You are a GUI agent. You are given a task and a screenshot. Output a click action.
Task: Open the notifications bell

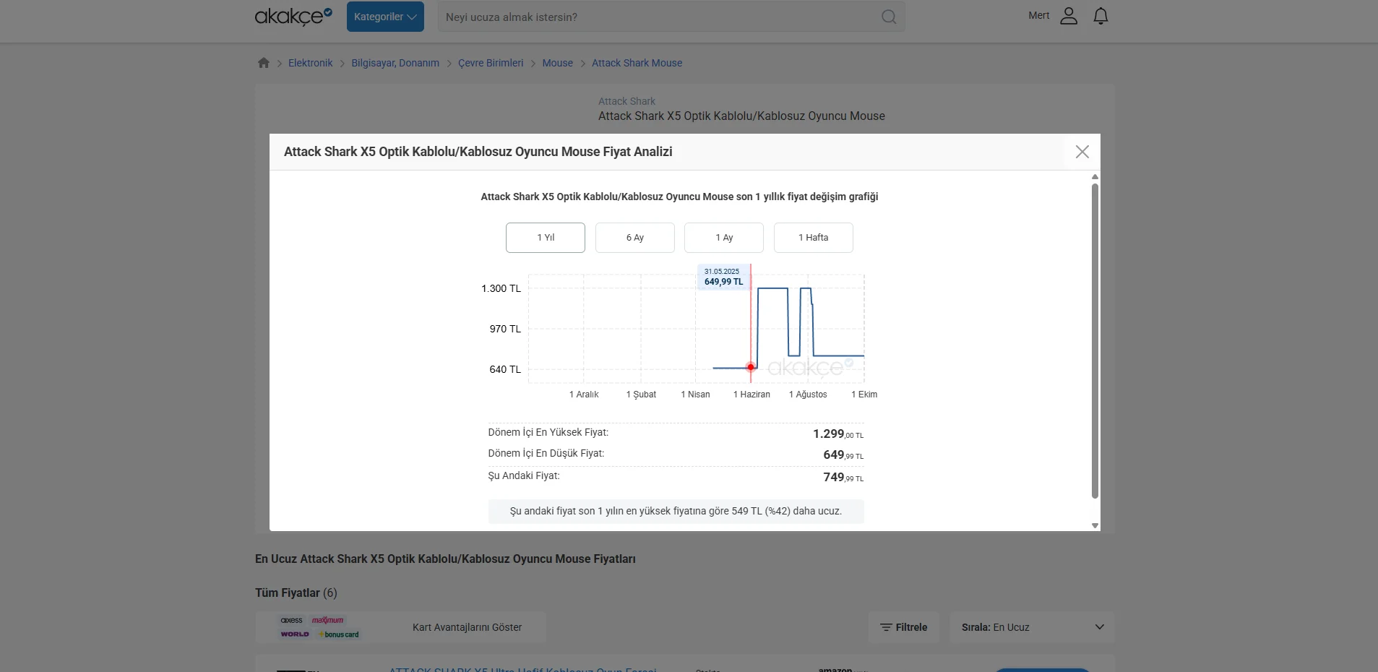(x=1101, y=16)
